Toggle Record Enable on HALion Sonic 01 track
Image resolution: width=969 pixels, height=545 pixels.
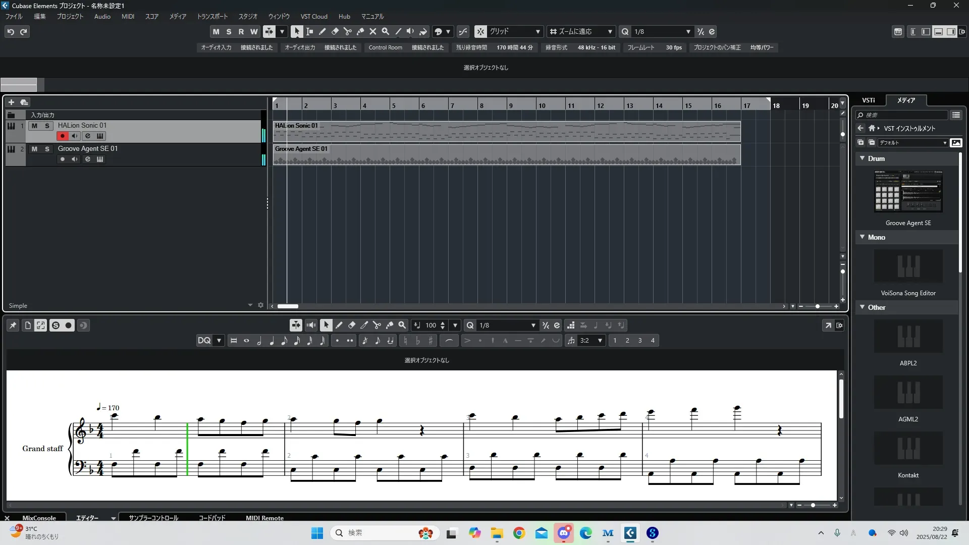pyautogui.click(x=63, y=136)
